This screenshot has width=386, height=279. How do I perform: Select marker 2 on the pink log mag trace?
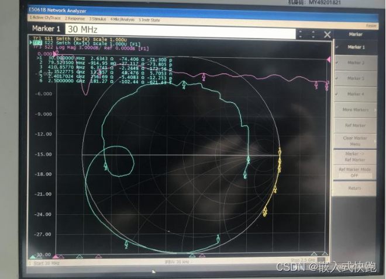tap(204, 77)
